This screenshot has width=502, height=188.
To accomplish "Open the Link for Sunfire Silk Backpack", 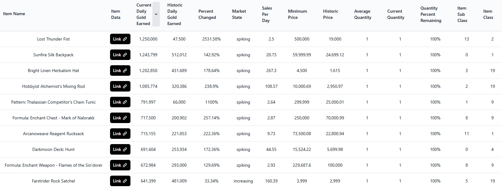I will click(120, 55).
